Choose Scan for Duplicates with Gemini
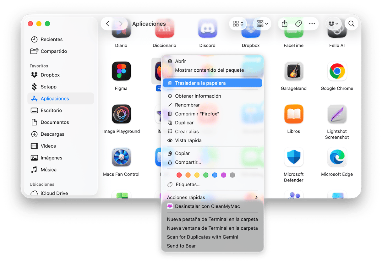The image size is (382, 262). point(212,237)
